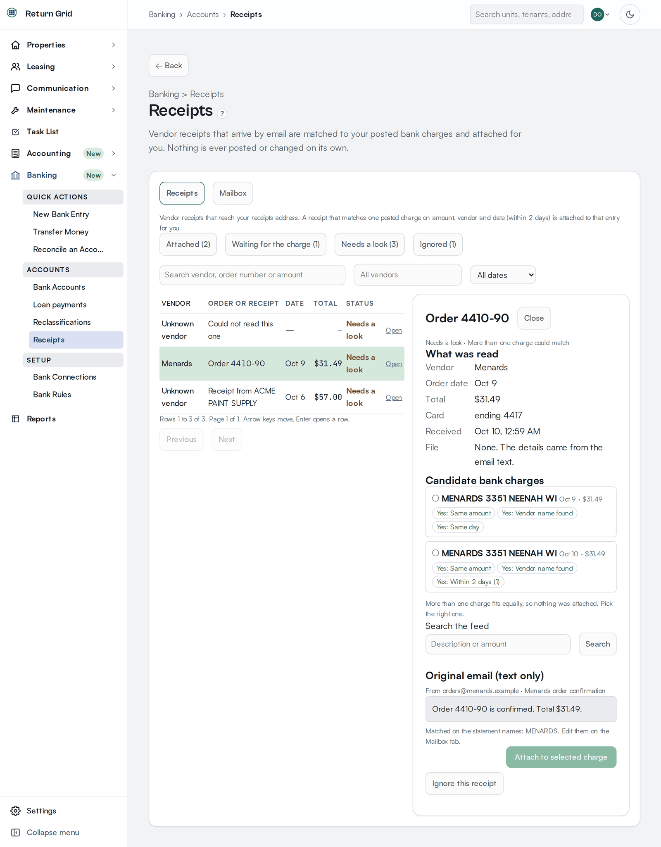Click the help question mark beside Receipts
Image resolution: width=661 pixels, height=847 pixels.
point(222,113)
